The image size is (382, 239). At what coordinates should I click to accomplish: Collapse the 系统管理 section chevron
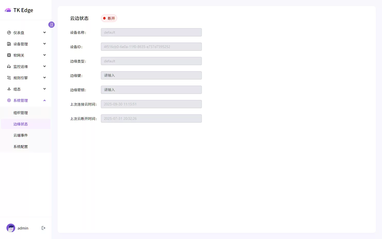pyautogui.click(x=44, y=100)
